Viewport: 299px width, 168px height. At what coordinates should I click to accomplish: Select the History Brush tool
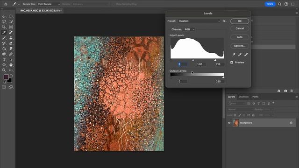pyautogui.click(x=4, y=43)
